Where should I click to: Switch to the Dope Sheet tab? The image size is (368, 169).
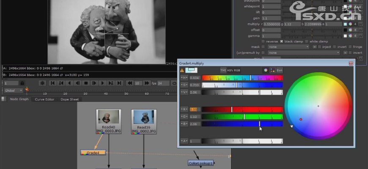(x=69, y=99)
